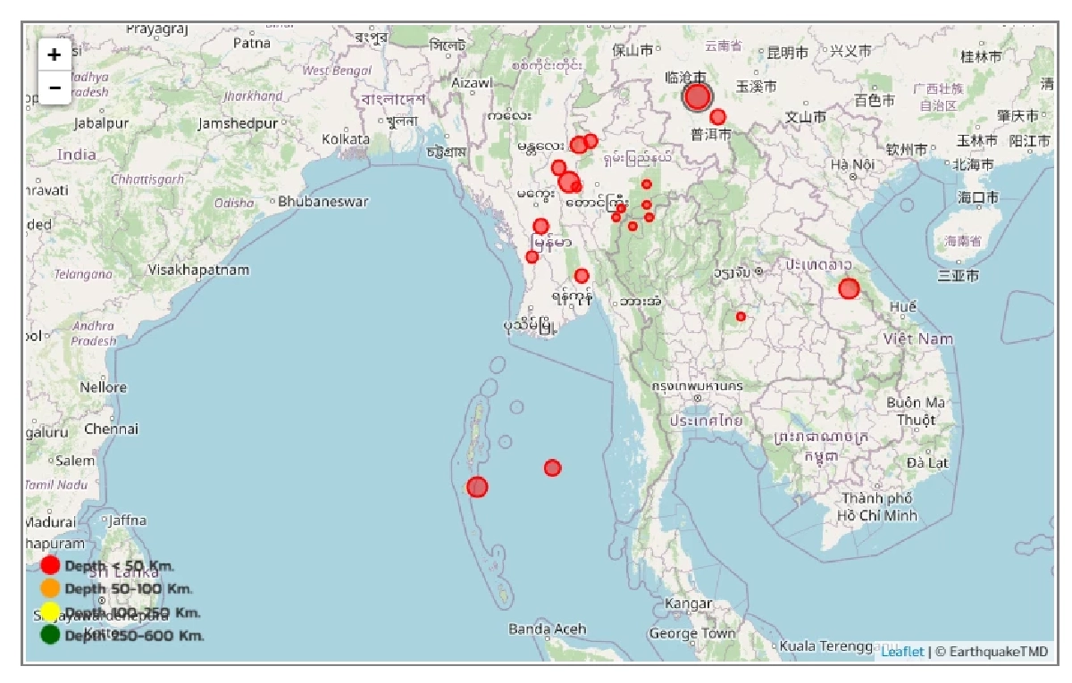Open the Leaflet attribution link

click(x=902, y=652)
